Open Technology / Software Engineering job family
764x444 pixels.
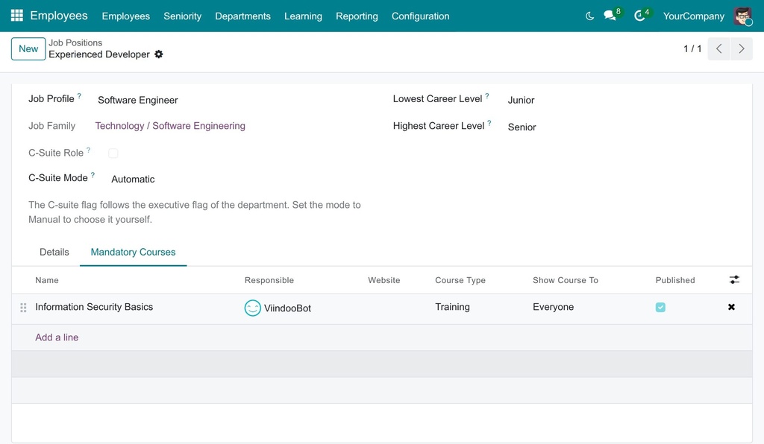(x=170, y=126)
